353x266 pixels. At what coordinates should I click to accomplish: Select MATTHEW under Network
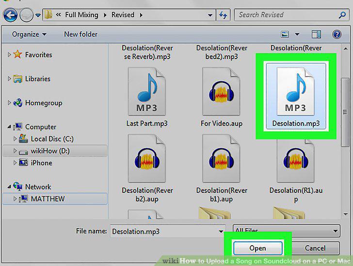point(48,199)
